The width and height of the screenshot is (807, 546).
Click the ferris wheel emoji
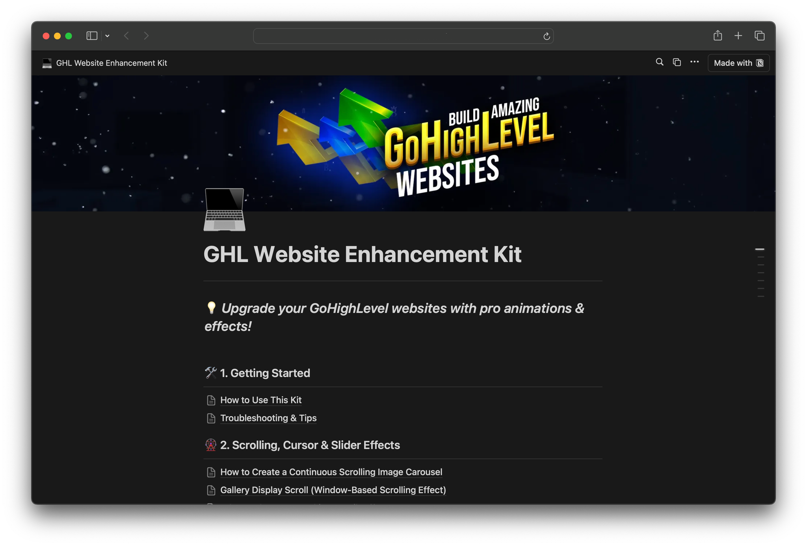(x=211, y=445)
